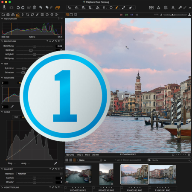Switch browser to grid view icon
The image size is (192, 192).
pyautogui.click(x=67, y=160)
